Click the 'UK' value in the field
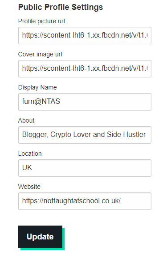This screenshot has height=256, width=167. (x=27, y=167)
